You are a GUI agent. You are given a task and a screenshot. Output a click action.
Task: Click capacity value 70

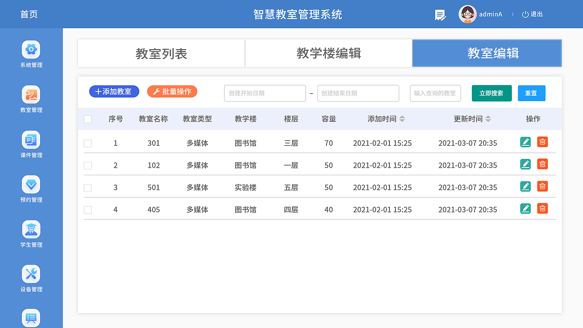[329, 143]
